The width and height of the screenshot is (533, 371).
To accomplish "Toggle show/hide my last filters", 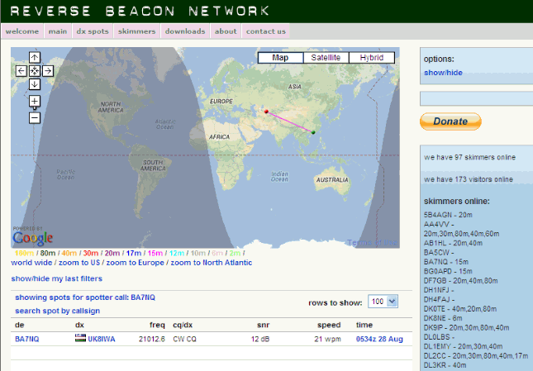I will pyautogui.click(x=57, y=278).
